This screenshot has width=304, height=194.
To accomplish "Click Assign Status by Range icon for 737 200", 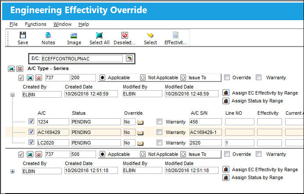I will [x=226, y=101].
